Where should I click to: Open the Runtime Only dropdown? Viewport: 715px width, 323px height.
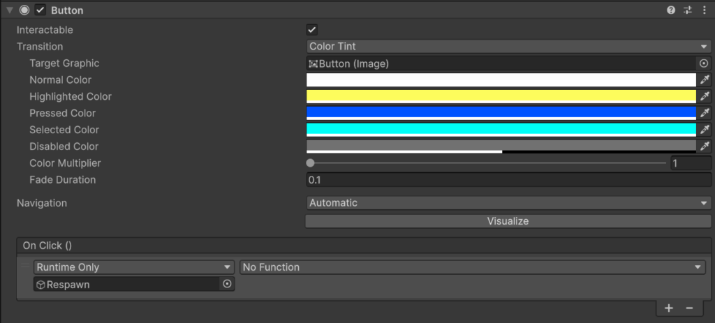click(x=133, y=267)
